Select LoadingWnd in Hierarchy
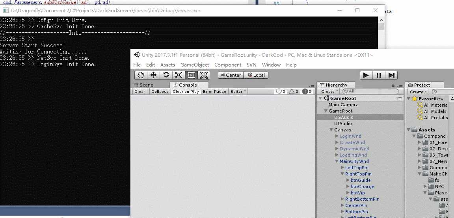This screenshot has height=218, width=454. coord(353,155)
